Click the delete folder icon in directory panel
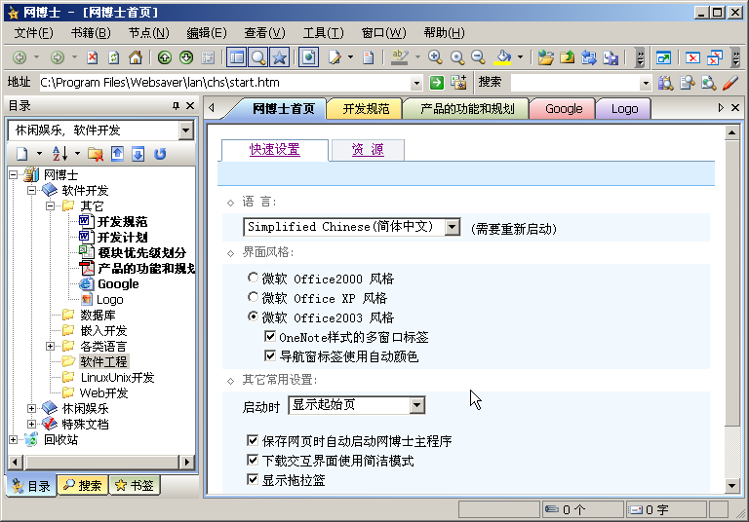 coord(95,154)
